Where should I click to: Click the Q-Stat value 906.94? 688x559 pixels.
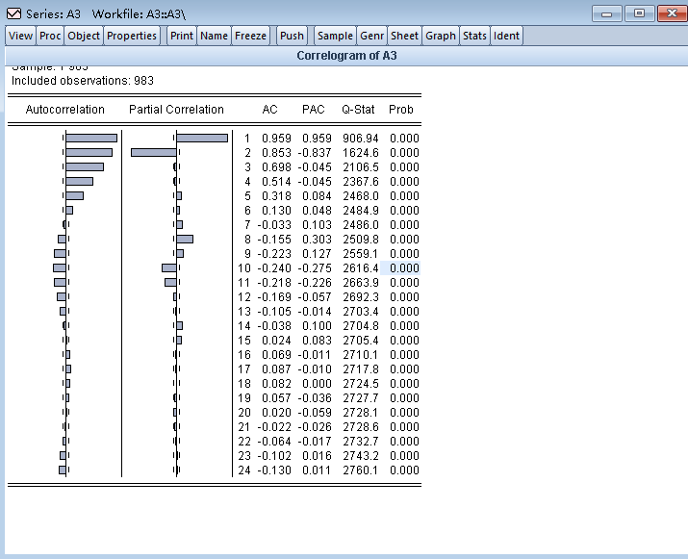click(360, 139)
